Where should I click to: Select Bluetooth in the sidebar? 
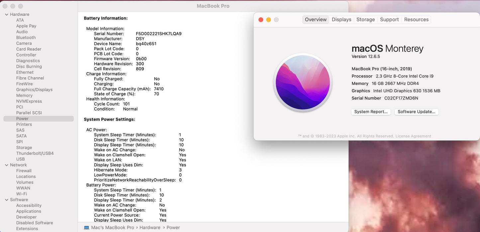coord(26,38)
